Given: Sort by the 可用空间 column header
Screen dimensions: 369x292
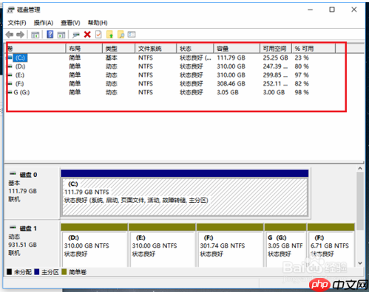Looking at the screenshot, I should [x=276, y=49].
